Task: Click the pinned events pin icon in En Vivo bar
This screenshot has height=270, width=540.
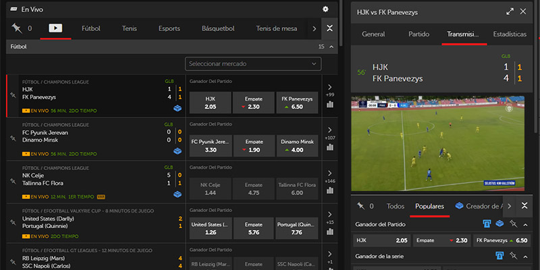Action: pos(16,28)
